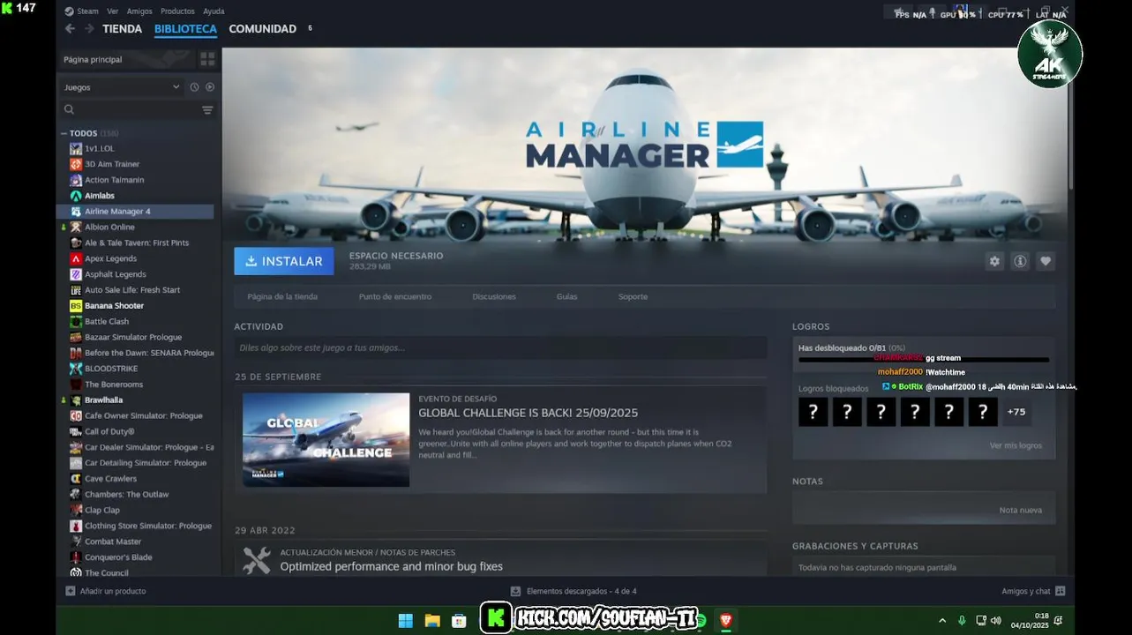This screenshot has height=635, width=1132.
Task: Add game to favorites heart icon
Action: (x=1046, y=261)
